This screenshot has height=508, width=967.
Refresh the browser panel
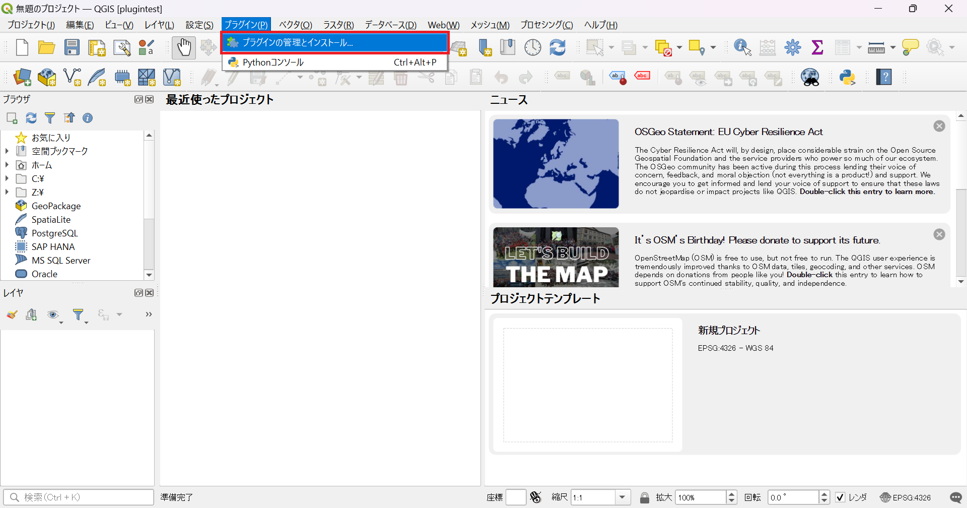pos(31,118)
